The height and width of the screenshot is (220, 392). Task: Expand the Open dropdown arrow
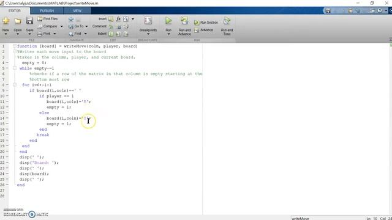(x=18, y=34)
